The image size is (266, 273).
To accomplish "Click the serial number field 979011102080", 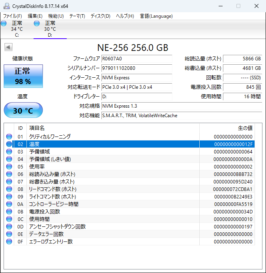I will [137, 68].
